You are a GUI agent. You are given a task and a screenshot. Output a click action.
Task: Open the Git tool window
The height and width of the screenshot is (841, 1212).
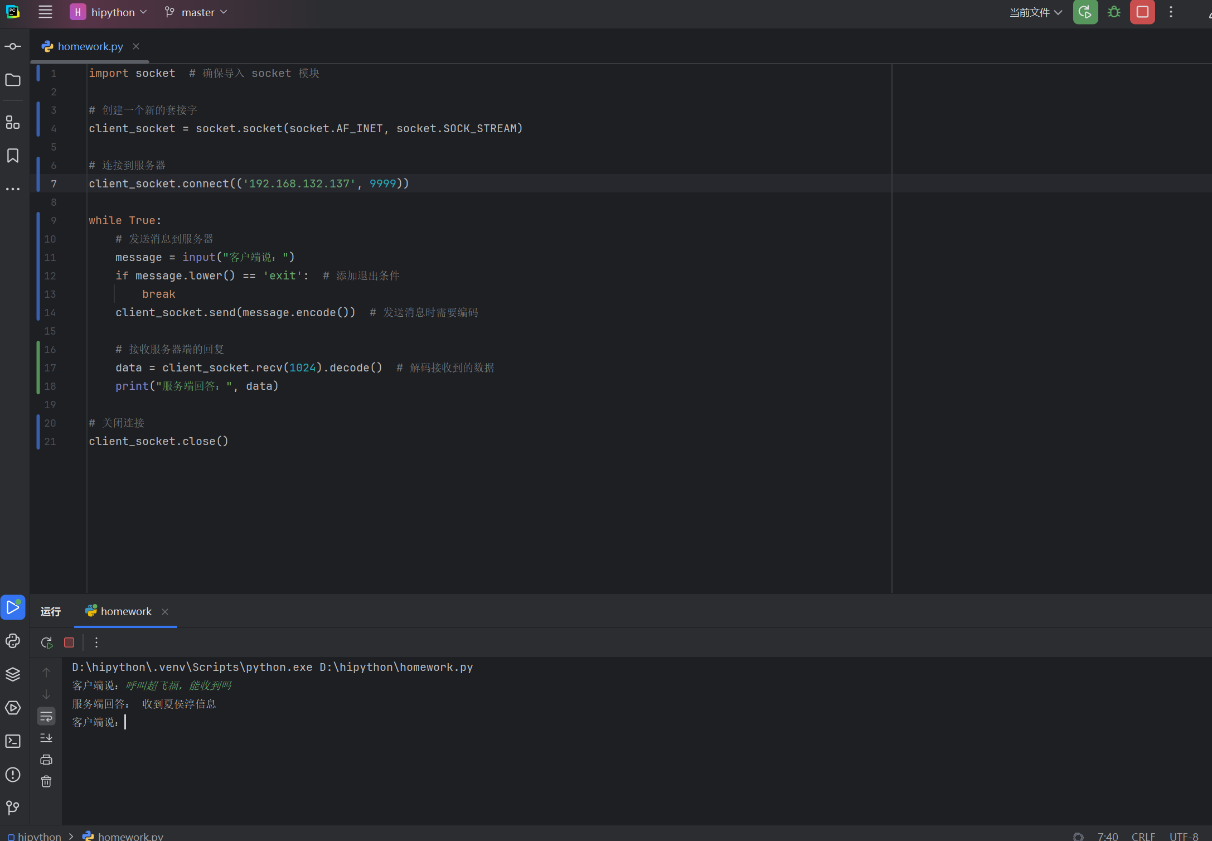click(13, 807)
